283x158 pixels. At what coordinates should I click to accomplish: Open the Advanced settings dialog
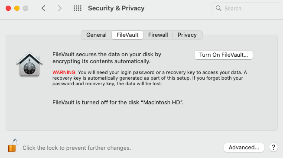244,148
